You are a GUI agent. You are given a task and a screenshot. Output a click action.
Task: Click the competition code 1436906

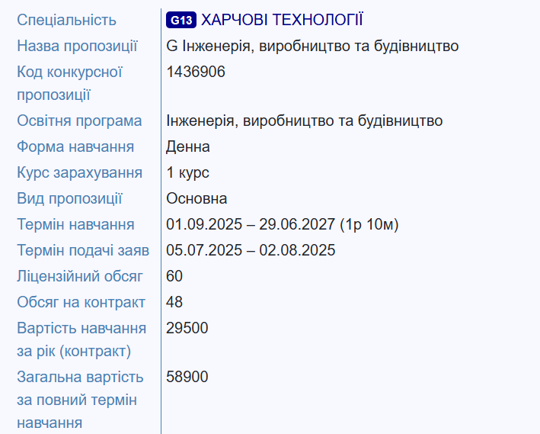click(195, 72)
